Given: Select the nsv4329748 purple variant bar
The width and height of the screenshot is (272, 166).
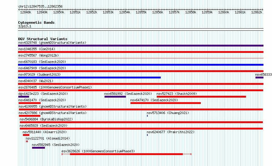Looking at the screenshot, I should point(141,46).
